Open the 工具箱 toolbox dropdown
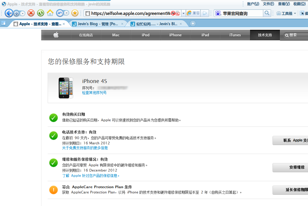This screenshot has height=206, width=308. (x=286, y=13)
